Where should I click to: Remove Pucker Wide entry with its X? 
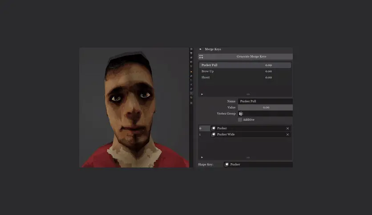click(x=287, y=135)
